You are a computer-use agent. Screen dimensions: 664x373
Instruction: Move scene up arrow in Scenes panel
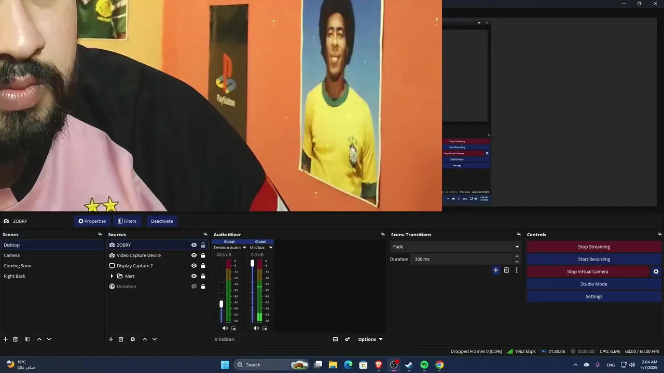click(39, 339)
